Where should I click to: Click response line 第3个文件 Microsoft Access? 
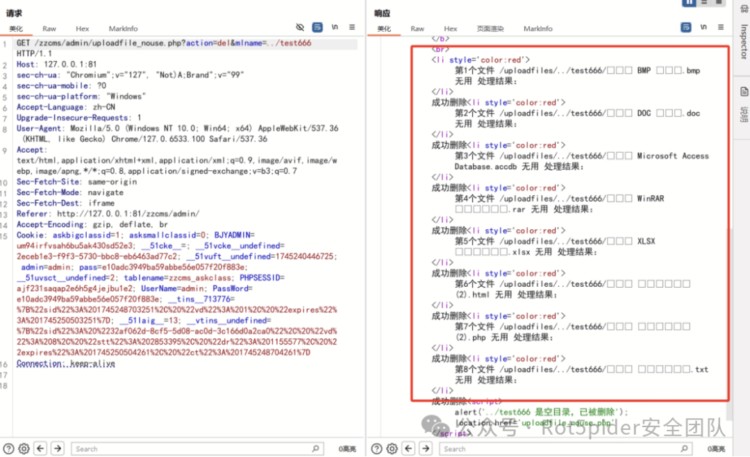pos(582,156)
